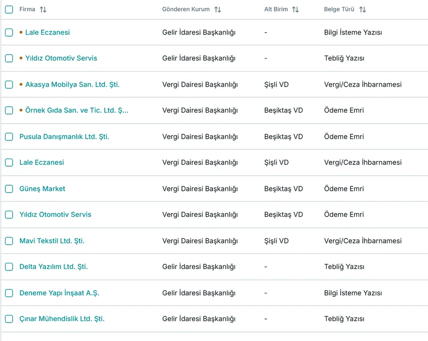
Task: Check the Akasya Mobilya San. Ltd. Şti. row checkbox
Action: point(9,85)
